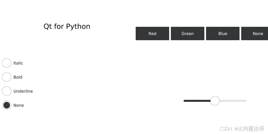Image resolution: width=268 pixels, height=134 pixels.
Task: Click the left end of slider track
Action: (x=185, y=101)
